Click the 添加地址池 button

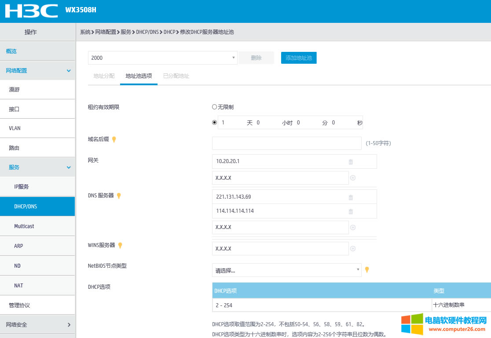[299, 58]
